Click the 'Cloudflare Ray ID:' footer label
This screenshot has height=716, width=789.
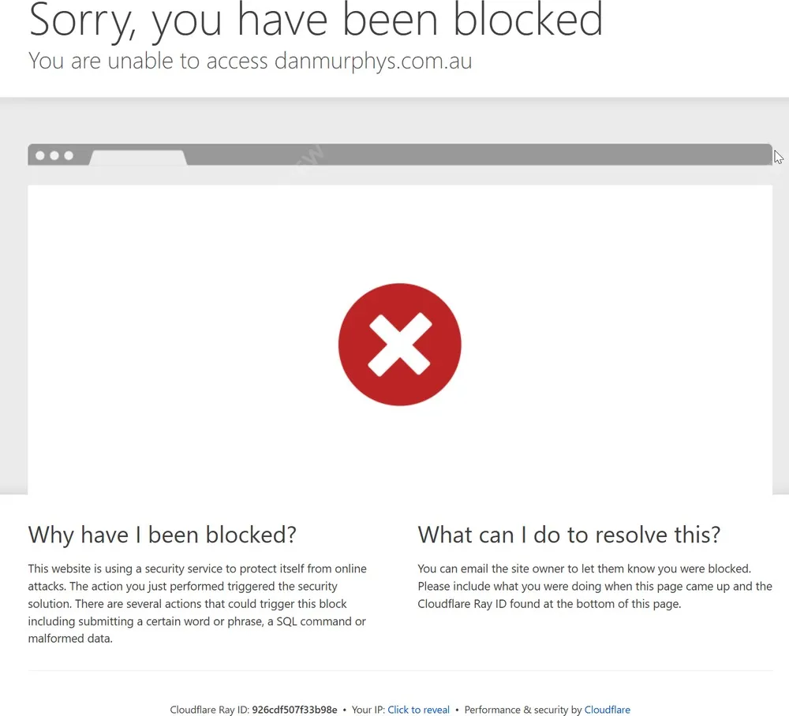point(209,710)
